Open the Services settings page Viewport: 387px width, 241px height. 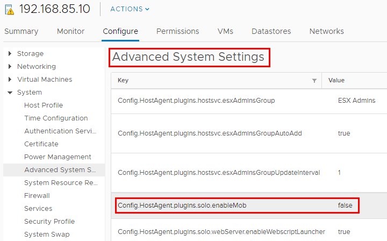(38, 209)
